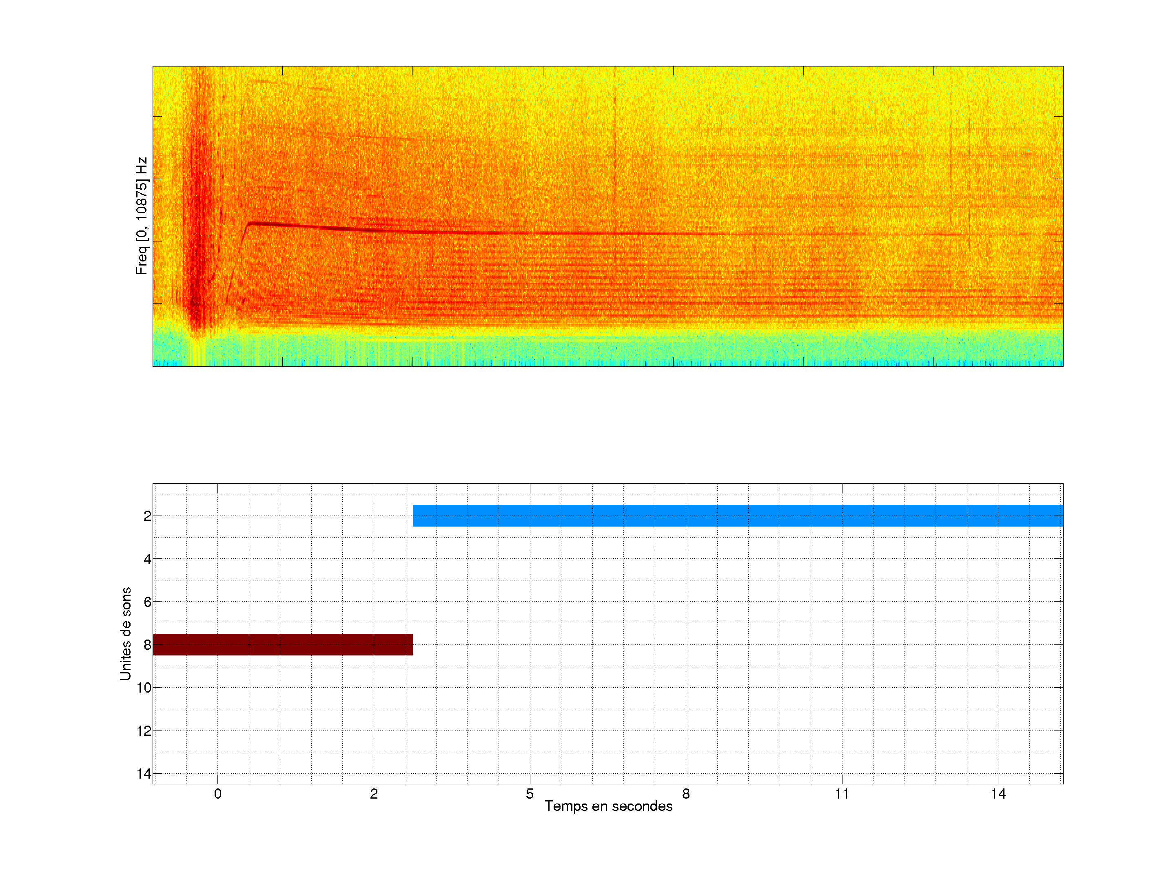
Task: Click the blue bar at unit 2
Action: click(737, 516)
